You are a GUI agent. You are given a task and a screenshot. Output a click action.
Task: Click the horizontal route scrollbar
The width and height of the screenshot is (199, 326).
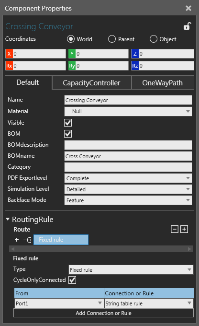101,249
